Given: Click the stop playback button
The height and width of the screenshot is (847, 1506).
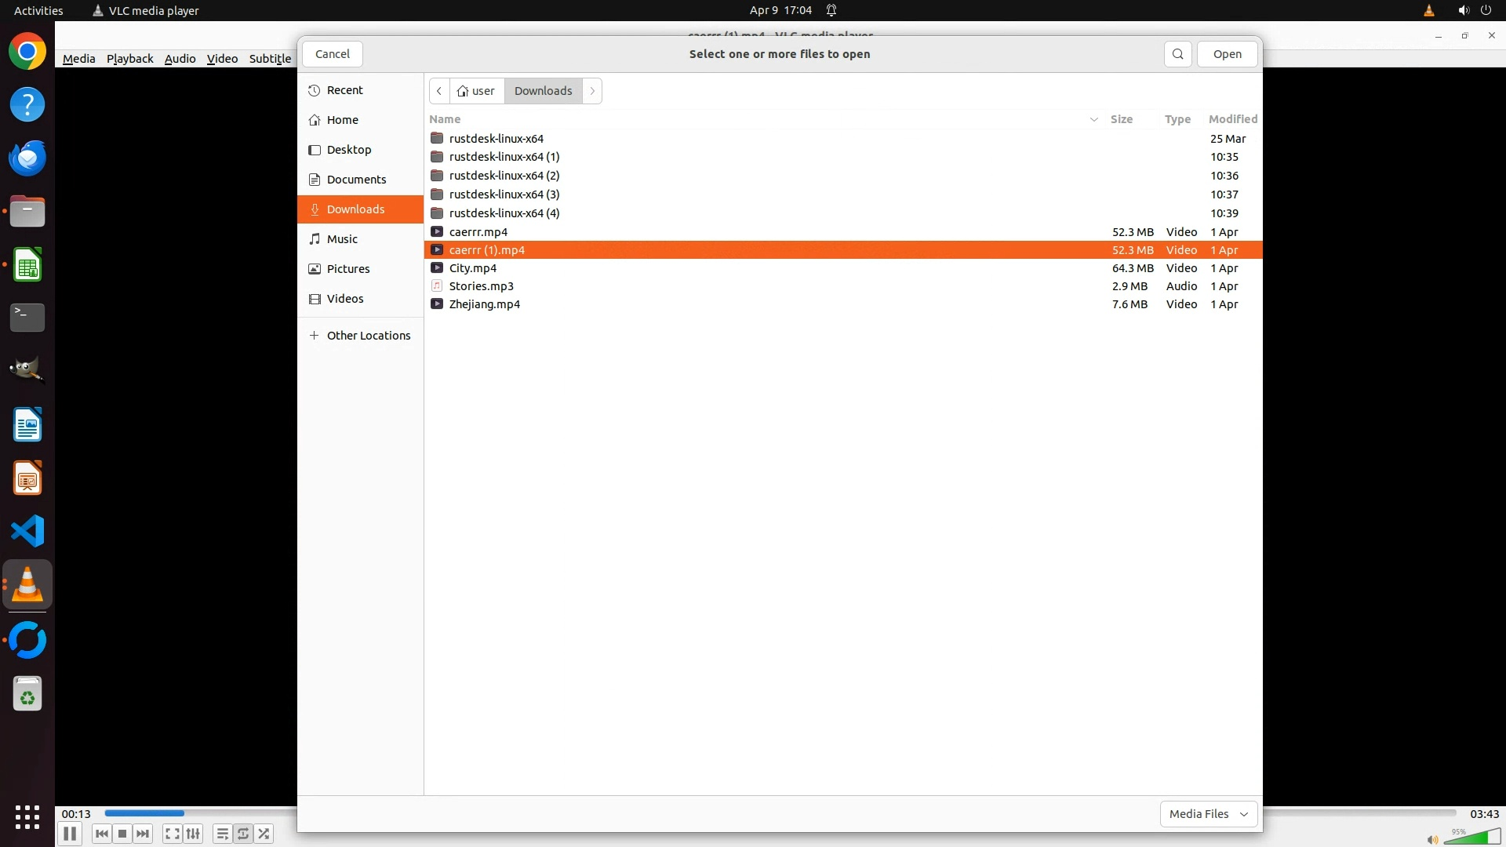Looking at the screenshot, I should click(122, 834).
